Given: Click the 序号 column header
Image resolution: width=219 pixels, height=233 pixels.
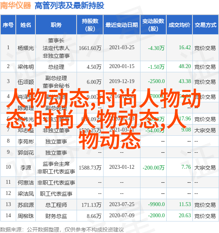Looking at the screenshot, I should pos(8,25).
